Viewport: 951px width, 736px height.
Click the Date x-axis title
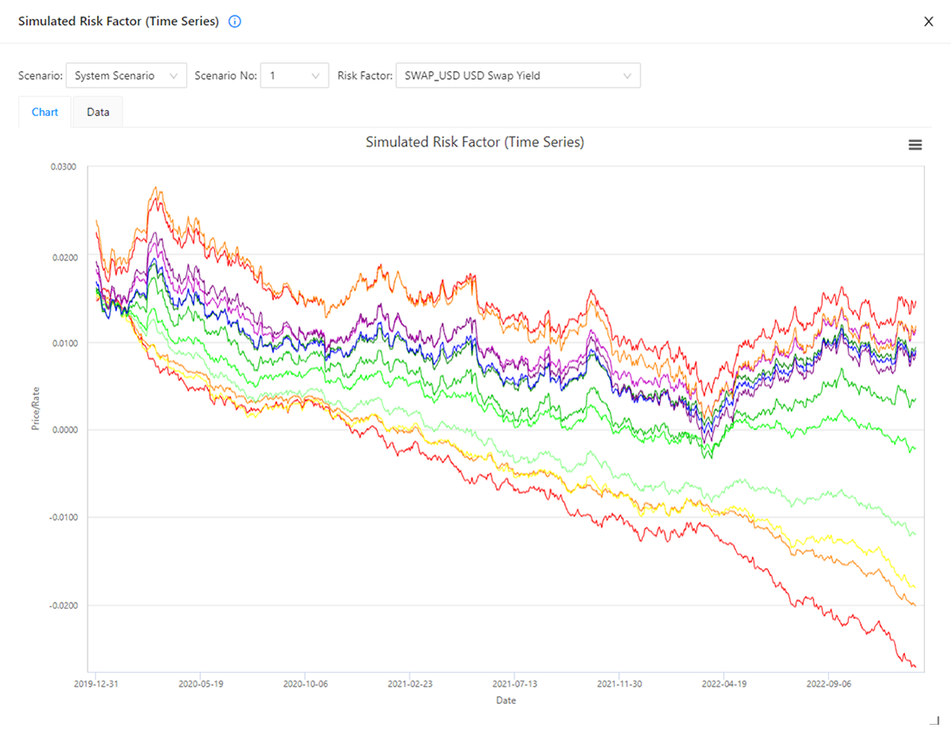(506, 700)
